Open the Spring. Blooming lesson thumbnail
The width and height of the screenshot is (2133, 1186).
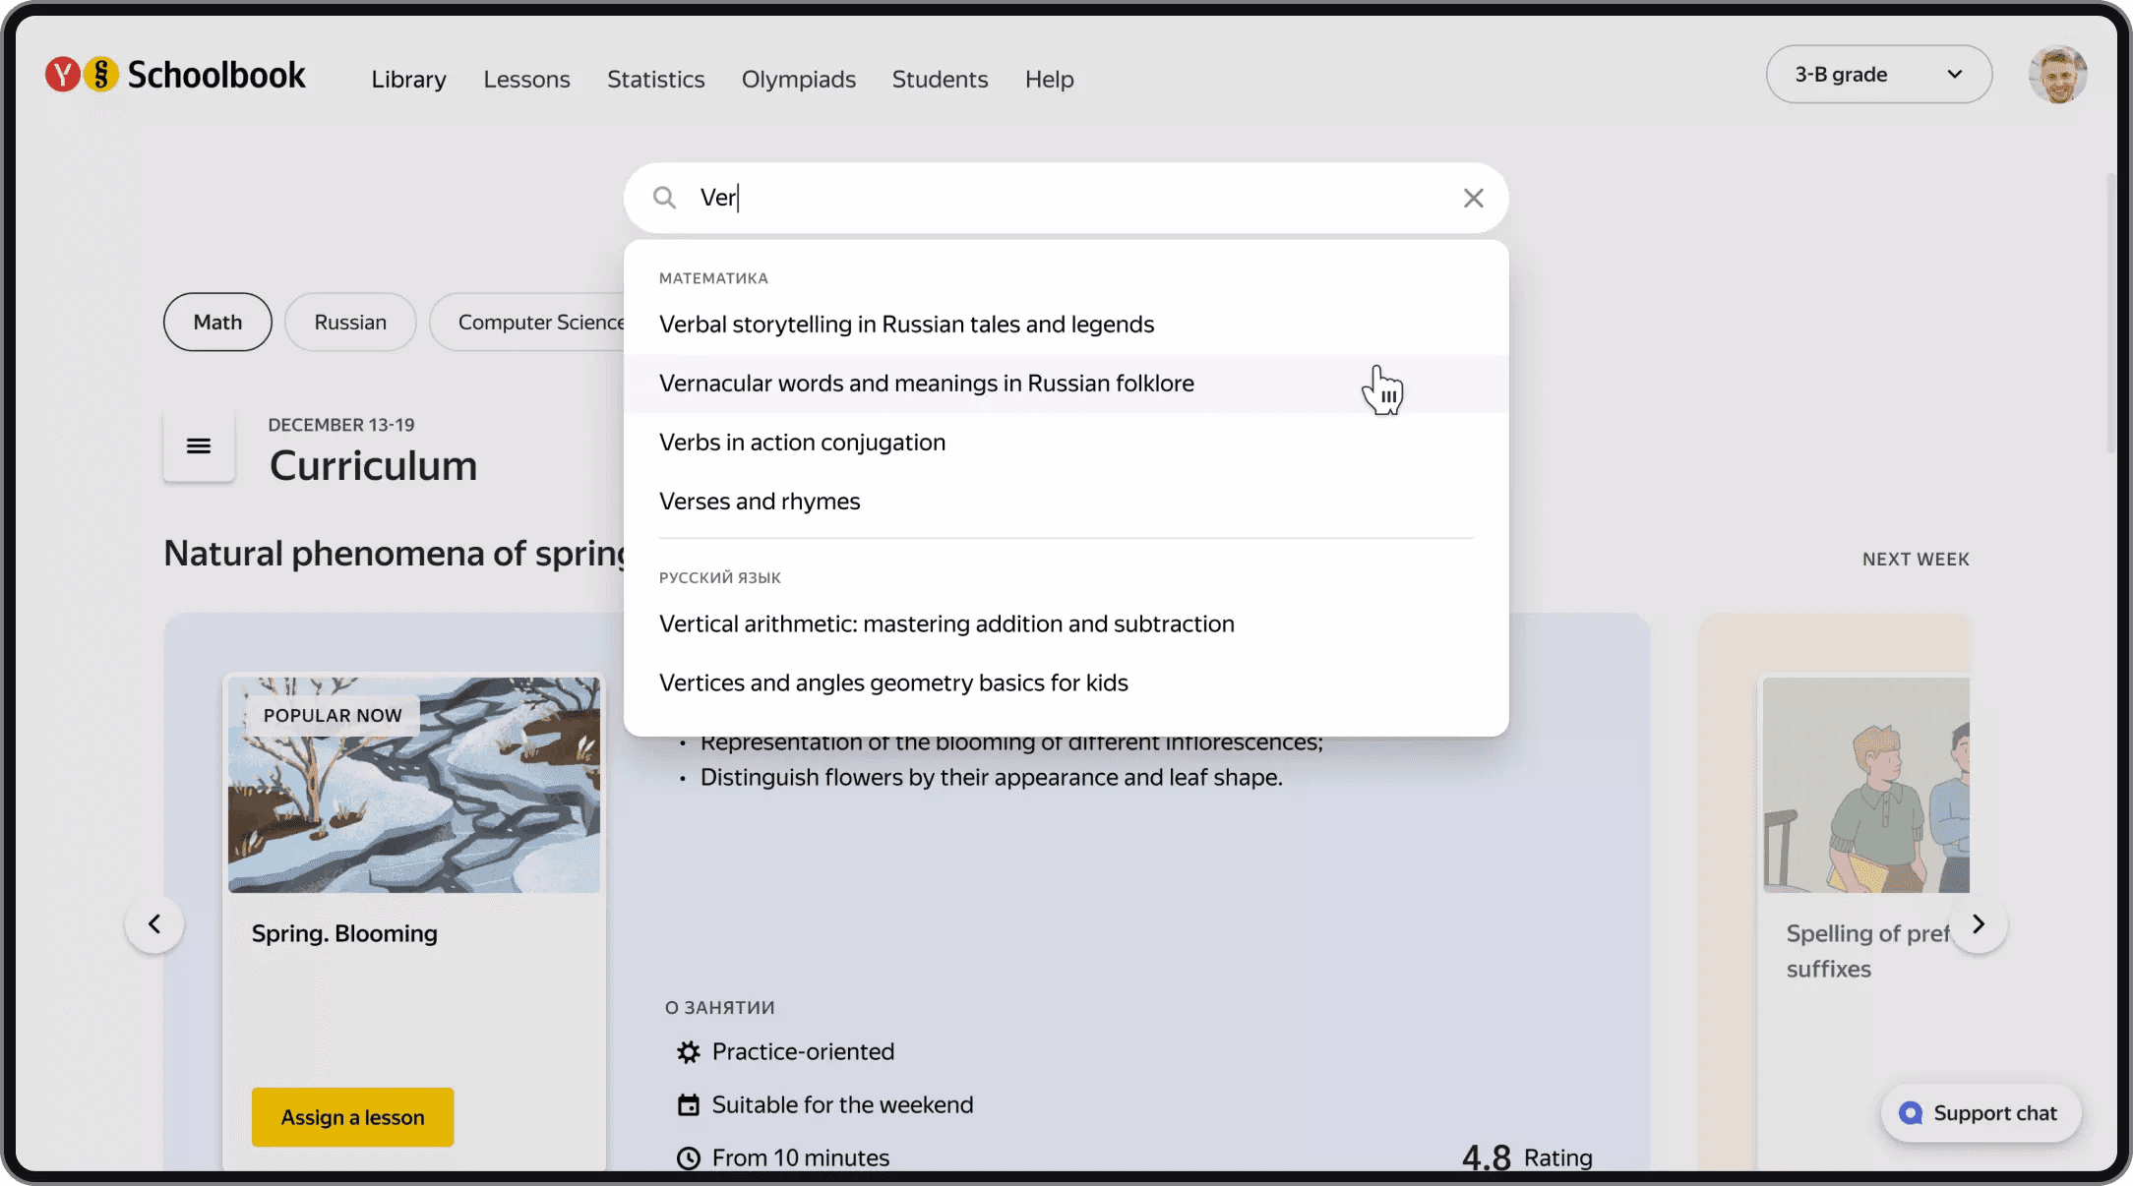(x=414, y=785)
